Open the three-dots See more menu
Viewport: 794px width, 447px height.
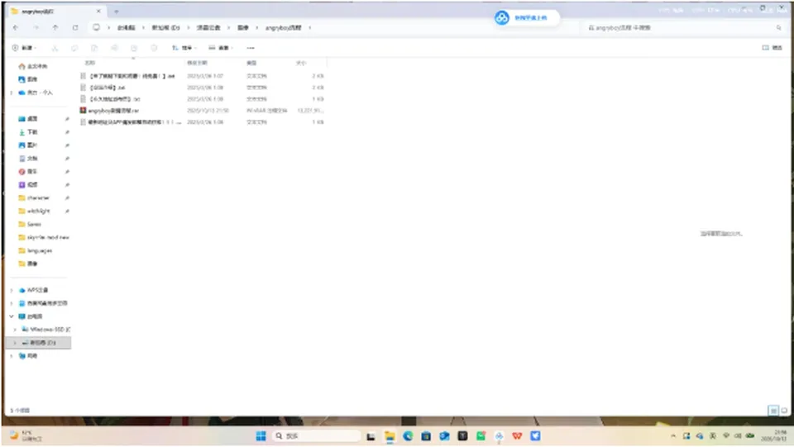[x=251, y=48]
